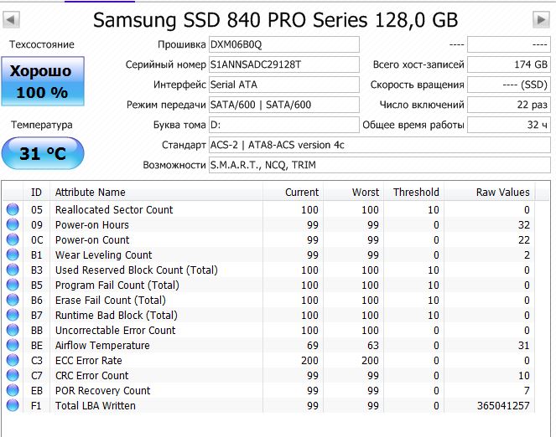The height and width of the screenshot is (437, 556).
Task: Click the 31 °C temperature indicator
Action: point(42,154)
